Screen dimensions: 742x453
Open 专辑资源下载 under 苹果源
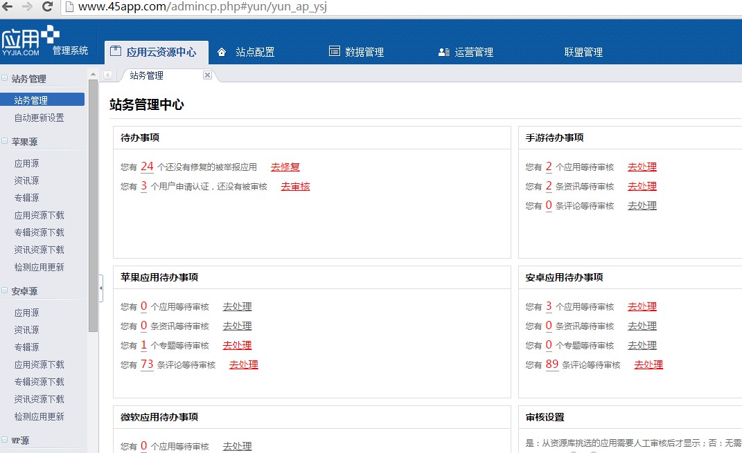(x=39, y=232)
